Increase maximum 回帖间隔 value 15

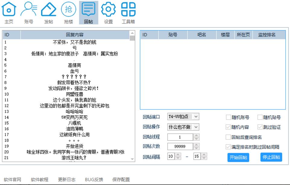coord(204,155)
